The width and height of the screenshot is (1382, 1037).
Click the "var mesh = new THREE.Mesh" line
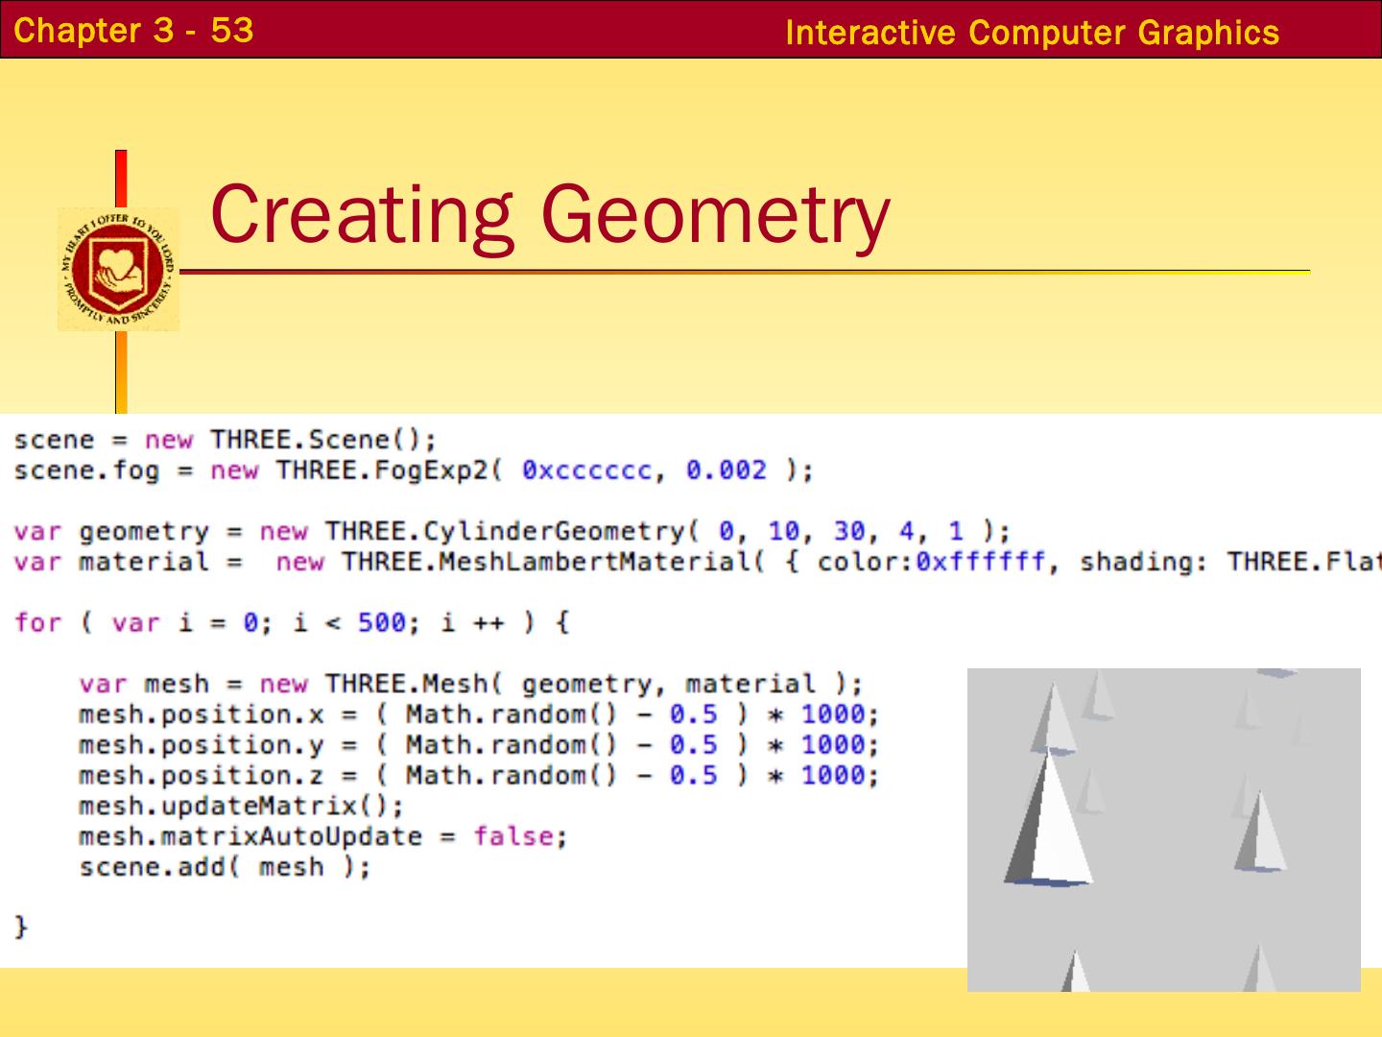(470, 684)
